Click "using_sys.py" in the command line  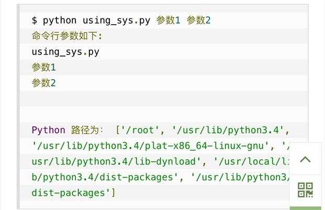click(x=116, y=20)
